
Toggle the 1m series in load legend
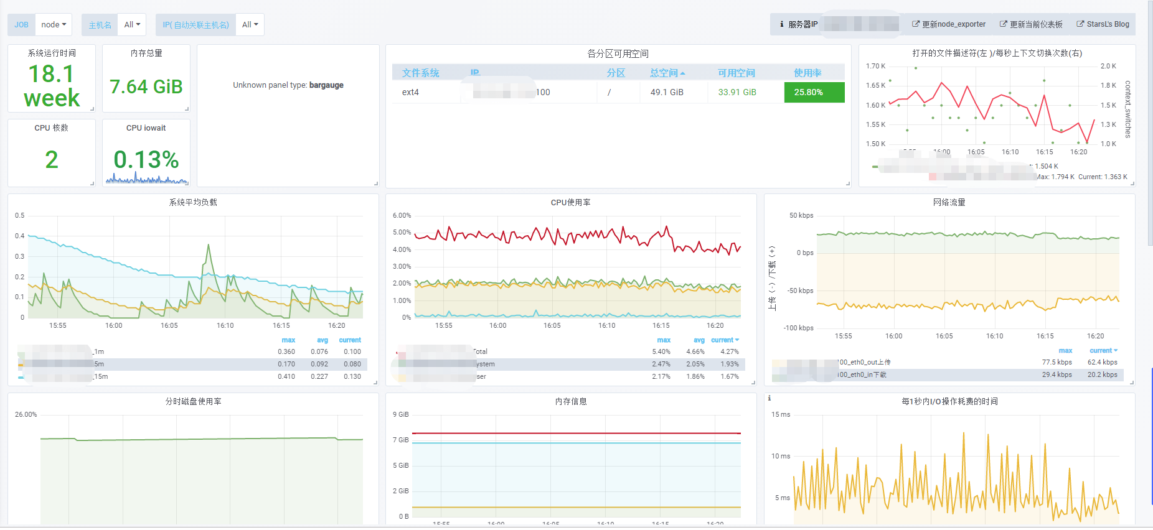click(99, 351)
